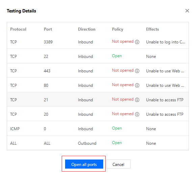This screenshot has height=176, width=195.
Task: Click info icon for port 3389
Action: point(137,42)
